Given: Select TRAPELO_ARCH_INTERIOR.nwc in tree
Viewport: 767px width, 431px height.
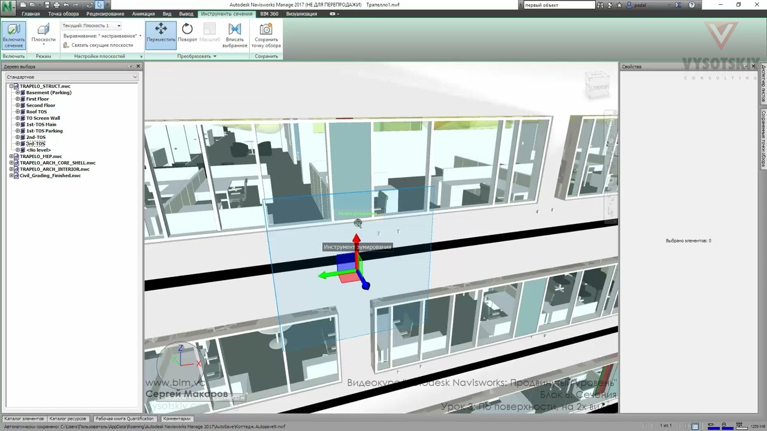Looking at the screenshot, I should point(55,169).
